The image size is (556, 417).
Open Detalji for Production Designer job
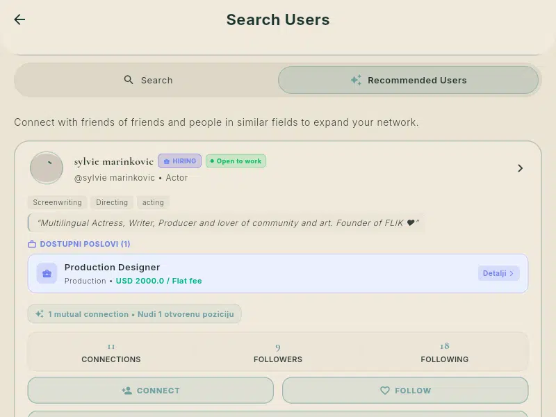[498, 273]
